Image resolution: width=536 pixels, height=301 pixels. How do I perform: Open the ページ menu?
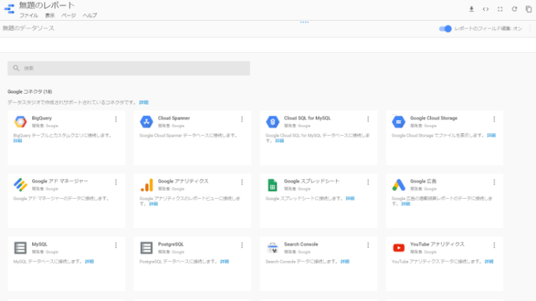(69, 16)
